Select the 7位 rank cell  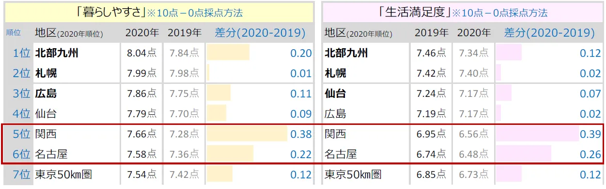(22, 175)
